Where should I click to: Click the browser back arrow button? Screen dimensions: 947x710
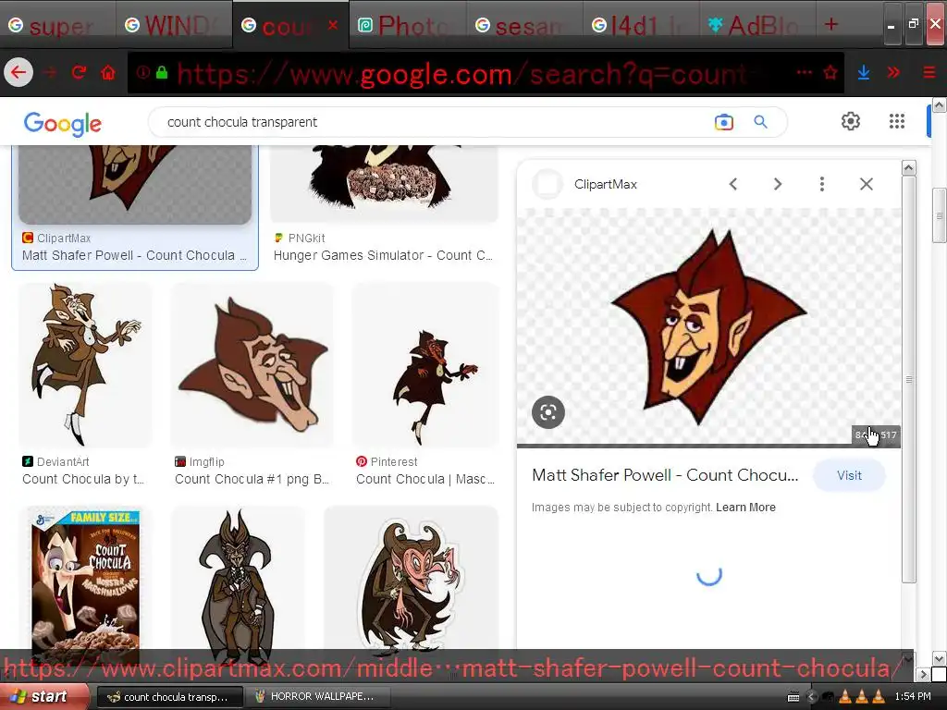tap(18, 72)
